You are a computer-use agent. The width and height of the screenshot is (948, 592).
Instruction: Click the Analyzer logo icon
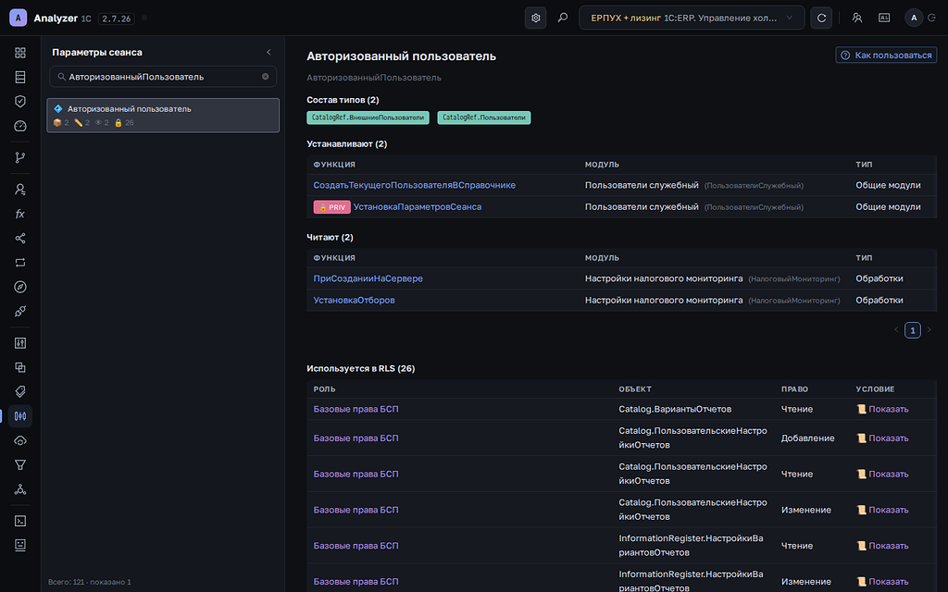coord(19,18)
